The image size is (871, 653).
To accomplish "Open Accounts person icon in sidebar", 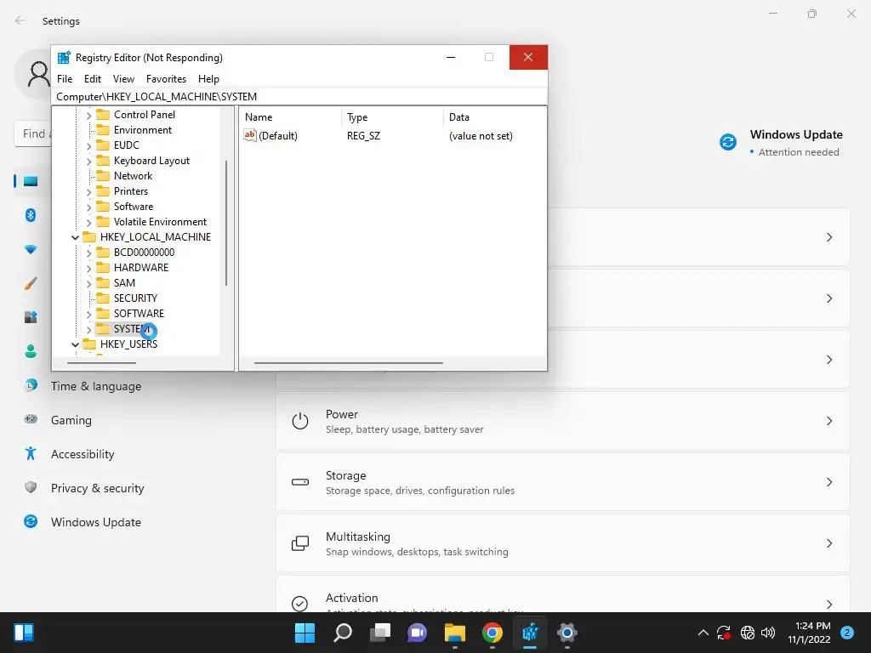I will click(x=31, y=351).
